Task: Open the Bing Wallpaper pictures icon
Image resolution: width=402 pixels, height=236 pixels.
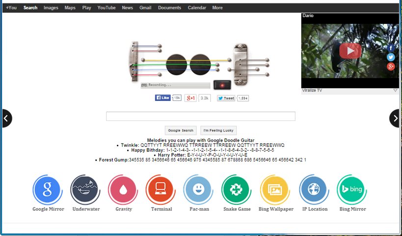Action: point(274,189)
